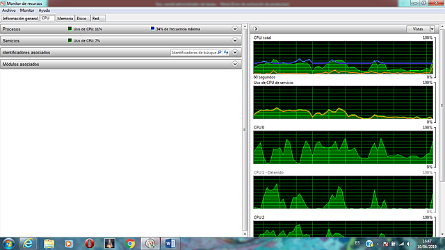Show hidden tray icons arrow
445x250 pixels.
click(x=378, y=244)
